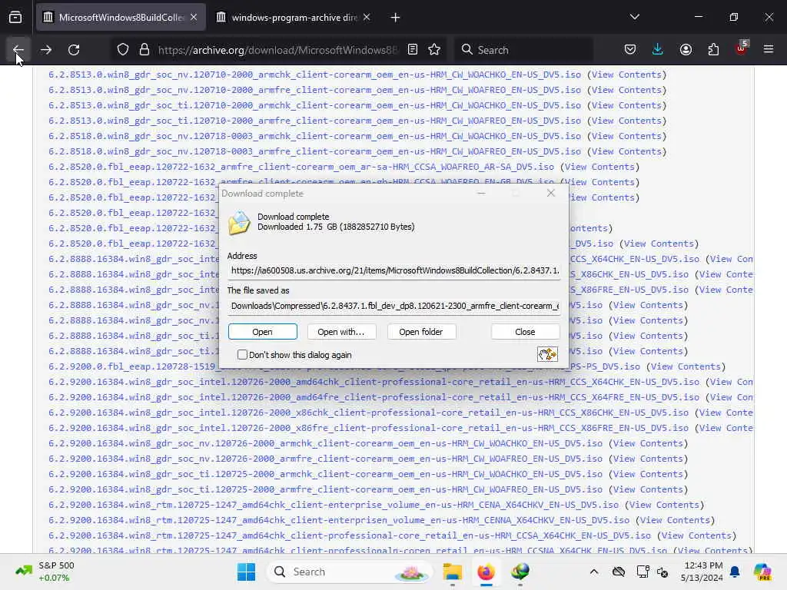Click the OneDrive cloud tray icon
This screenshot has width=787, height=590.
pyautogui.click(x=619, y=572)
